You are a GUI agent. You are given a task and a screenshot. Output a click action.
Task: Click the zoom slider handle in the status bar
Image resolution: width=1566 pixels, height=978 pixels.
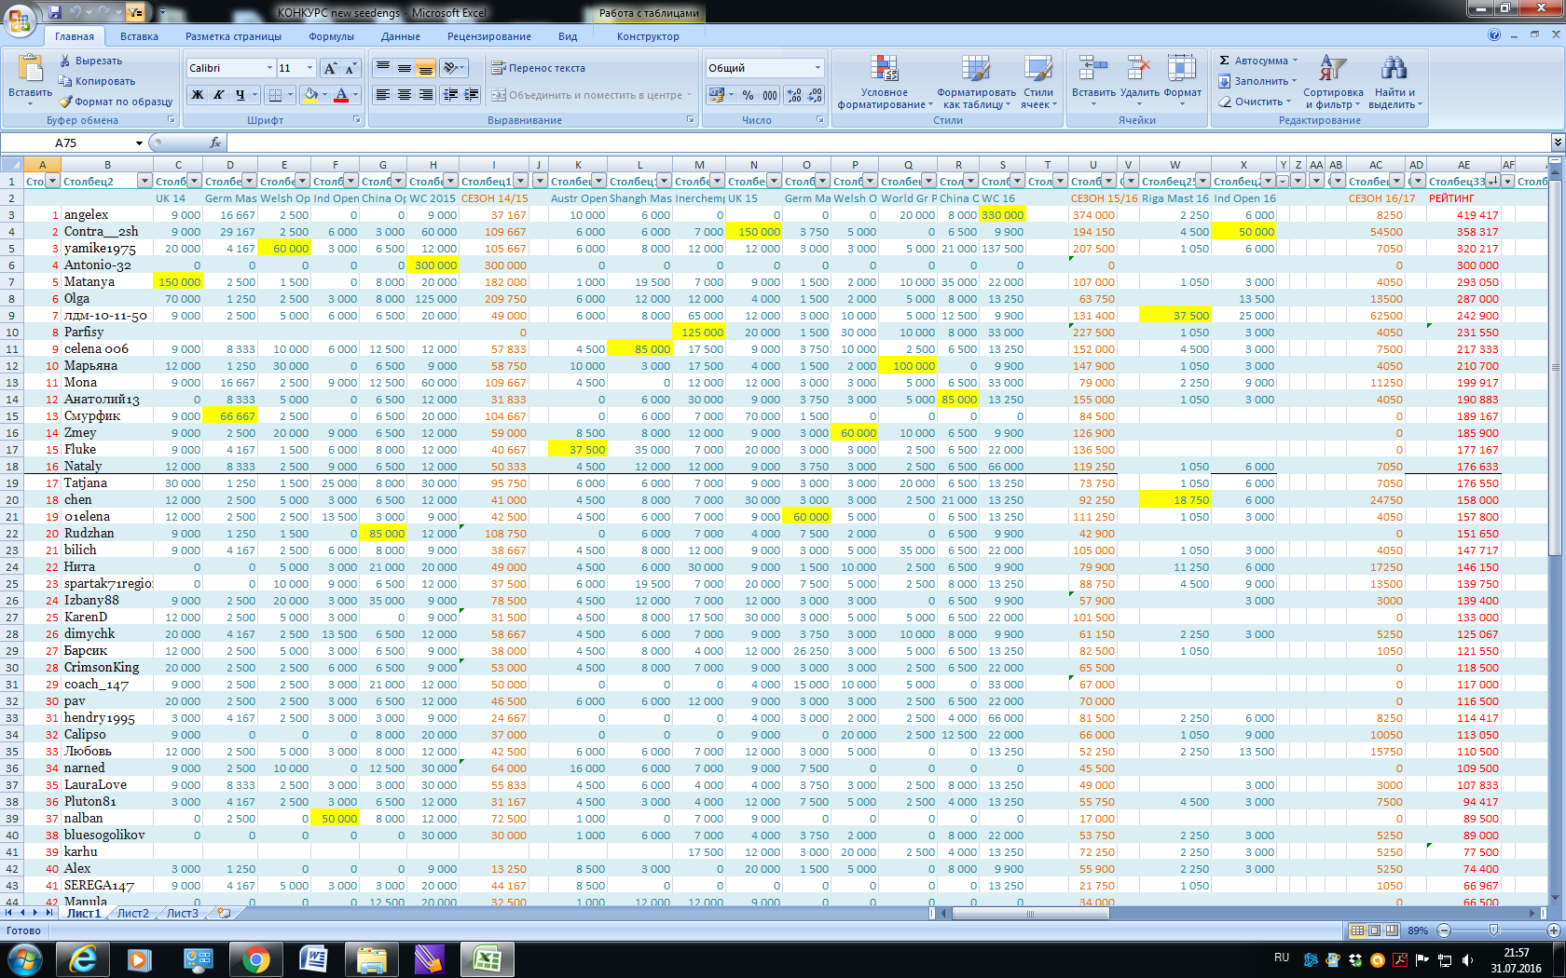(1493, 930)
